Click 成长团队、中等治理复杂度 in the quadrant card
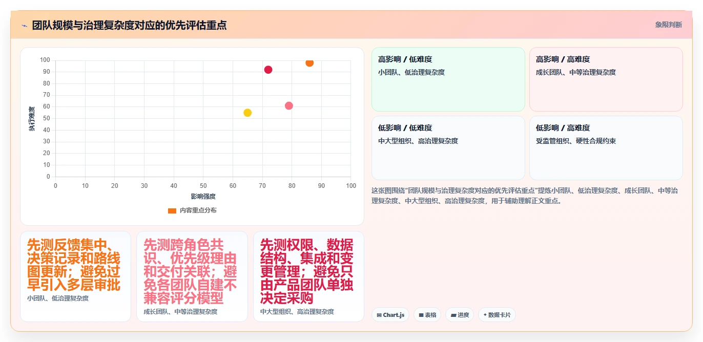703x342 pixels. 576,72
